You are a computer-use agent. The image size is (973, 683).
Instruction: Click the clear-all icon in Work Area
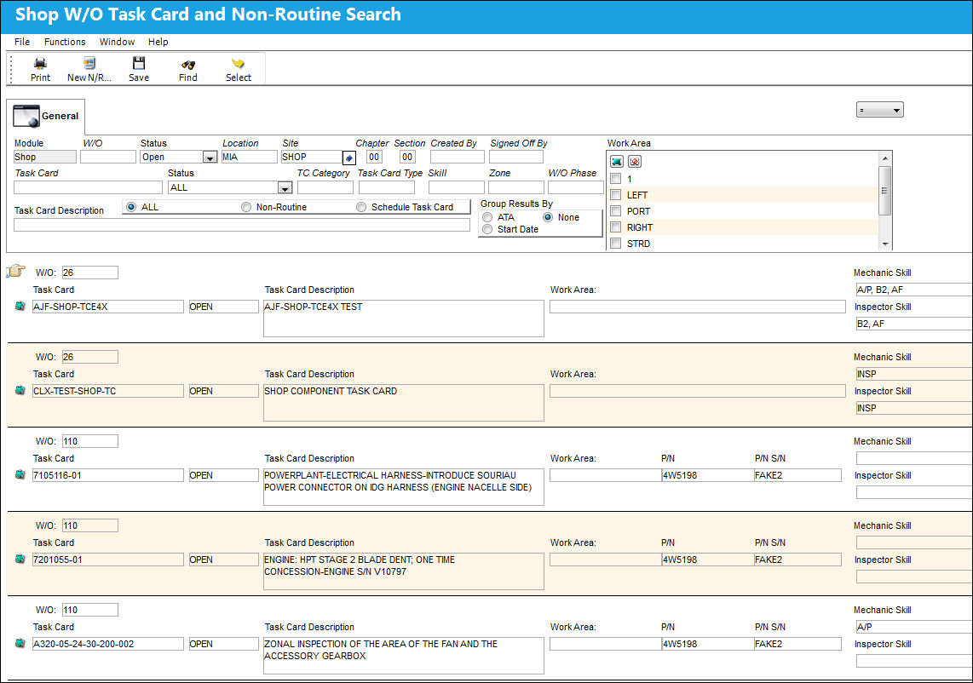click(x=634, y=161)
